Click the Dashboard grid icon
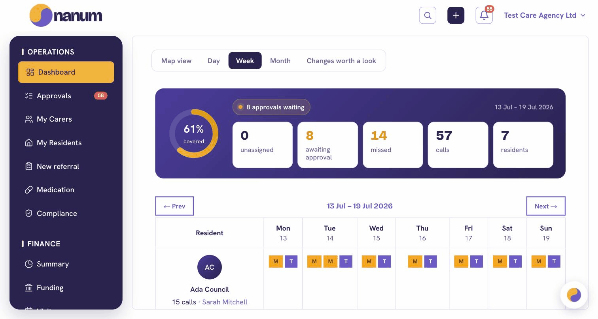 pos(30,72)
